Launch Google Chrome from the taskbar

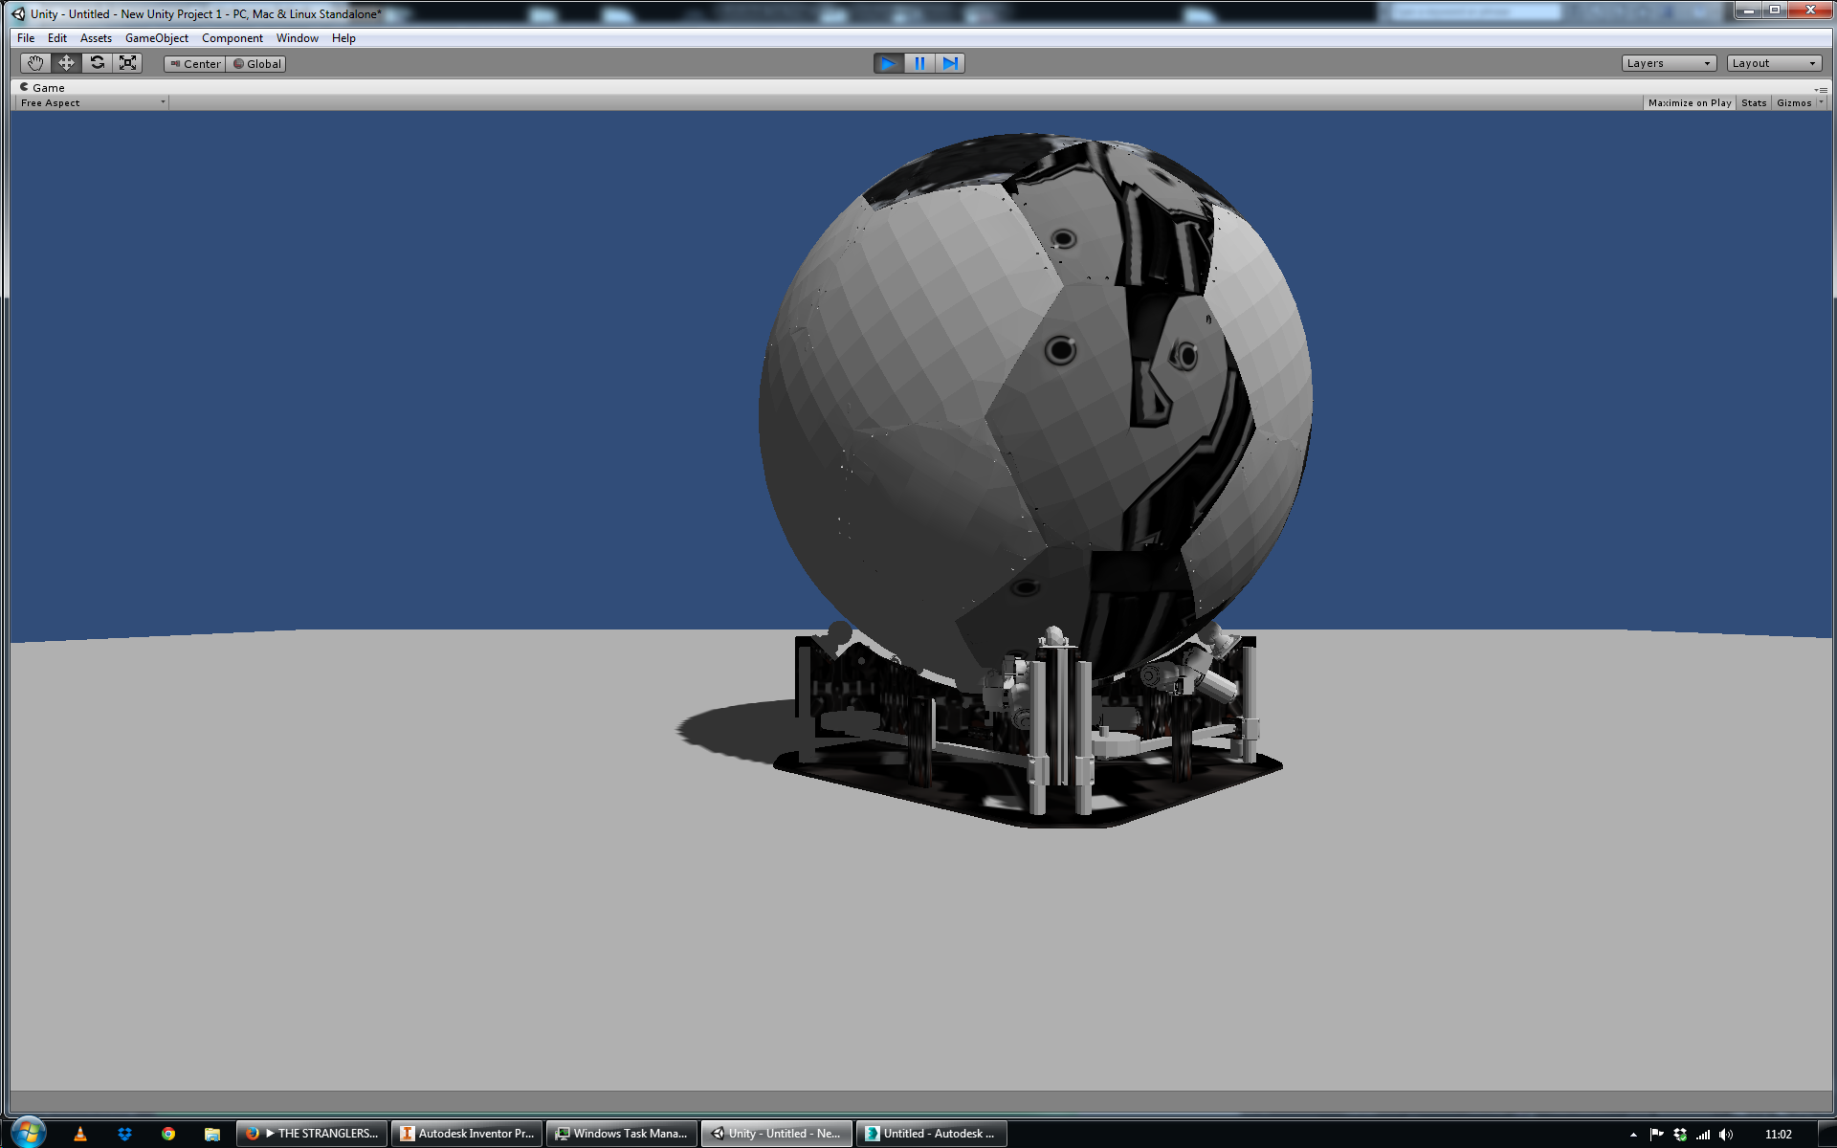[x=168, y=1134]
